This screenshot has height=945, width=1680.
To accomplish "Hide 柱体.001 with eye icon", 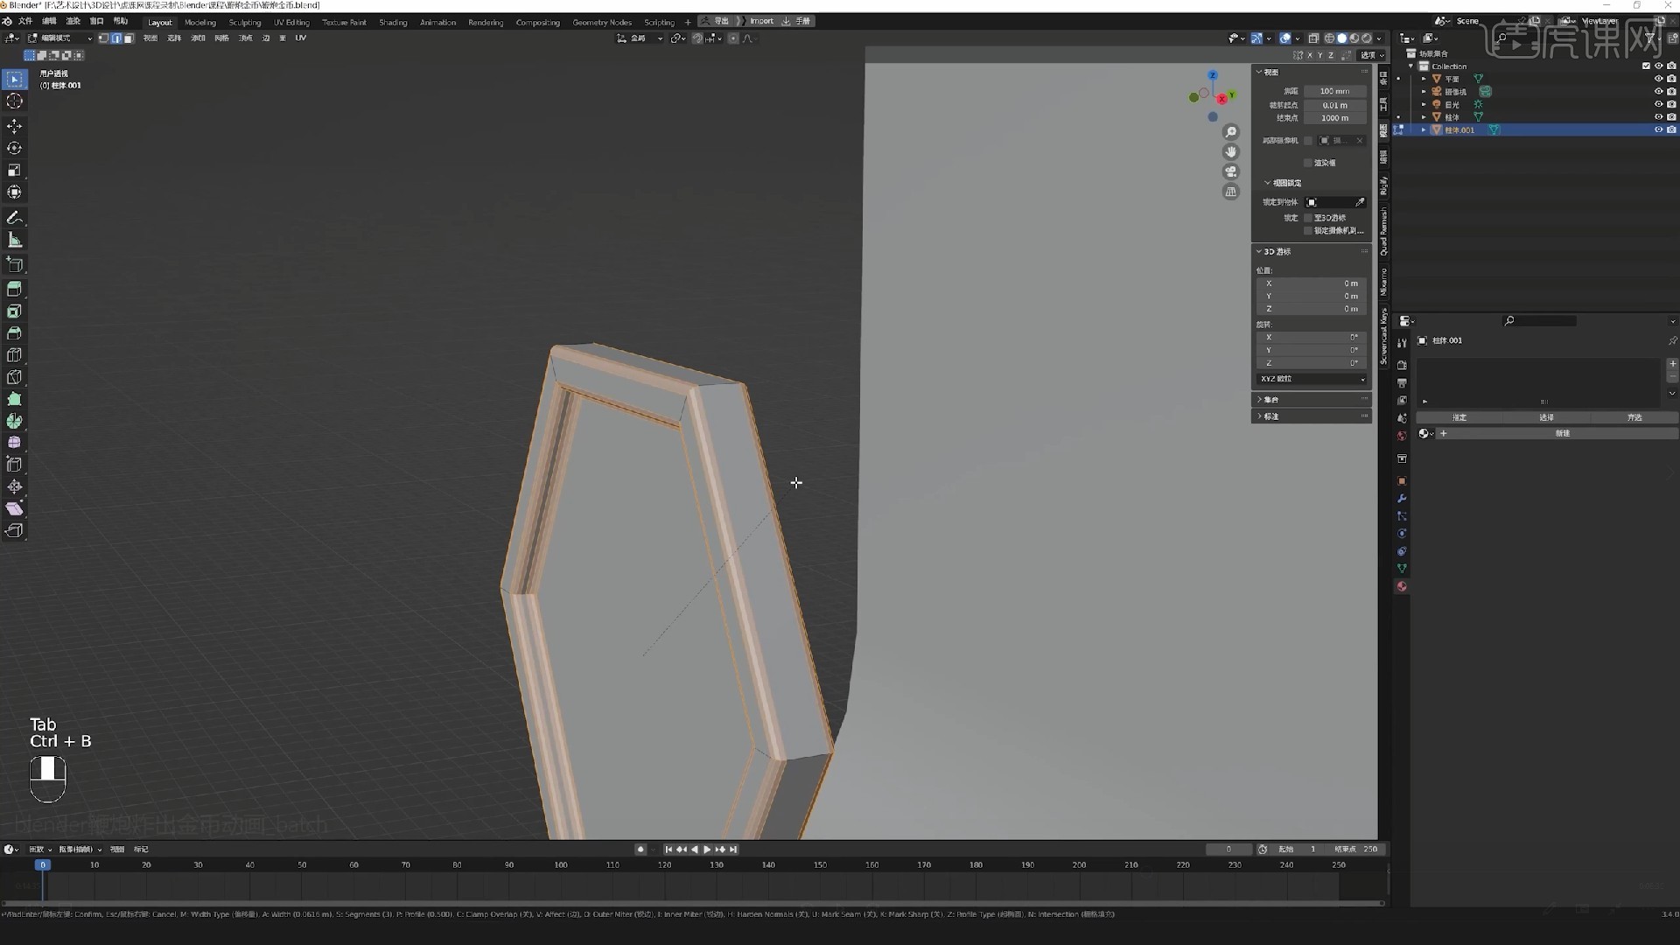I will 1658,129.
